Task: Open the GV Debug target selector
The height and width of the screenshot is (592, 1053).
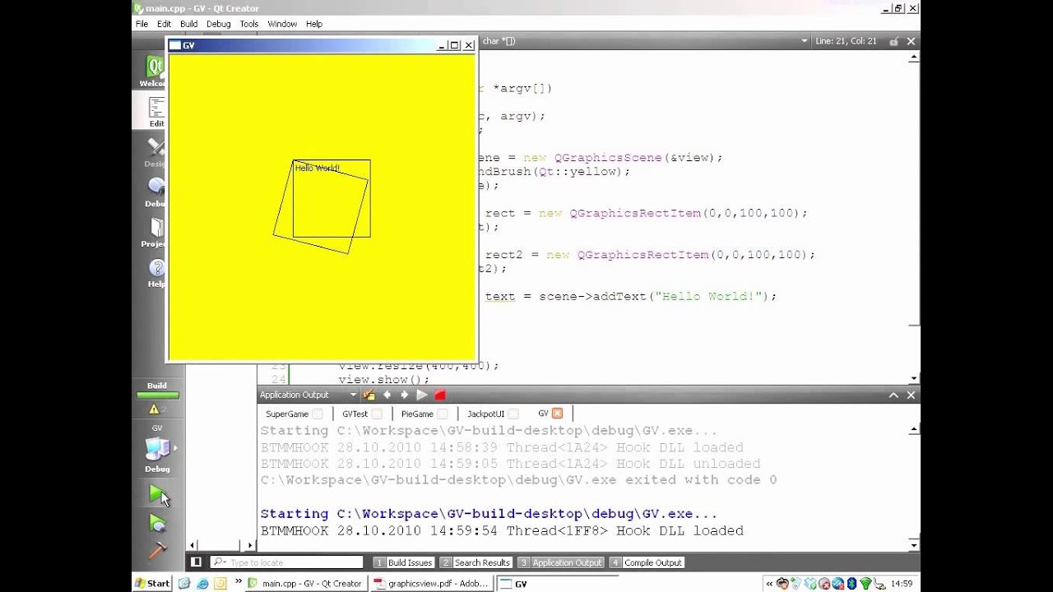Action: click(157, 450)
